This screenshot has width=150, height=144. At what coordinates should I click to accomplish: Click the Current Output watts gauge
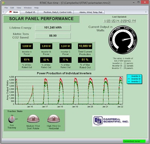pos(123,40)
